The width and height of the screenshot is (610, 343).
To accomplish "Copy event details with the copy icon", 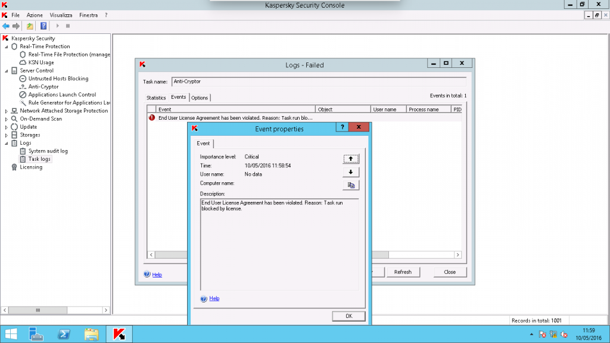I will click(x=351, y=185).
